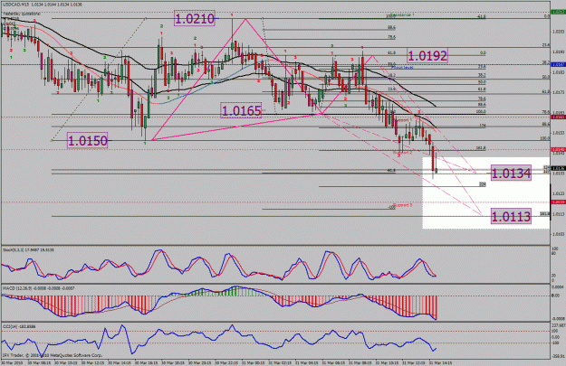
Task: Click the 1.0210 price label box
Action: tap(194, 18)
